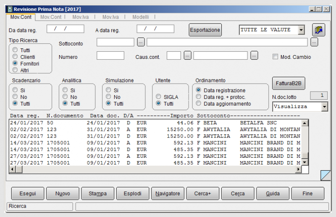Select No under Simulazione
The image size is (336, 217).
pos(108,96)
